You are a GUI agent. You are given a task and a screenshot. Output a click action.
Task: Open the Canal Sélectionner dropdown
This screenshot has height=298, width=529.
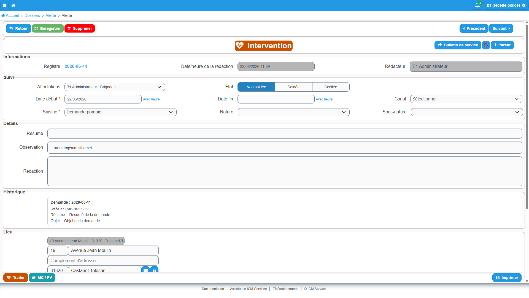(466, 99)
